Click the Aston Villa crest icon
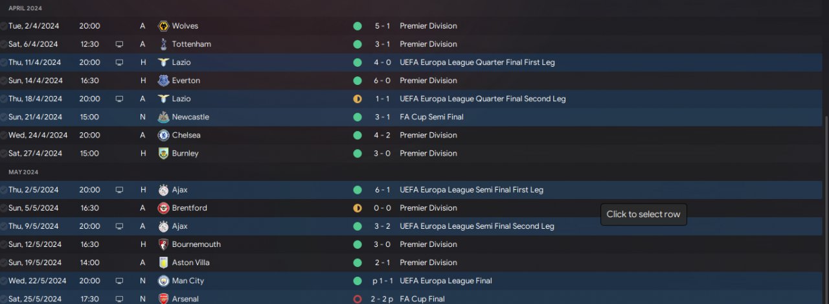829x304 pixels. [x=163, y=263]
